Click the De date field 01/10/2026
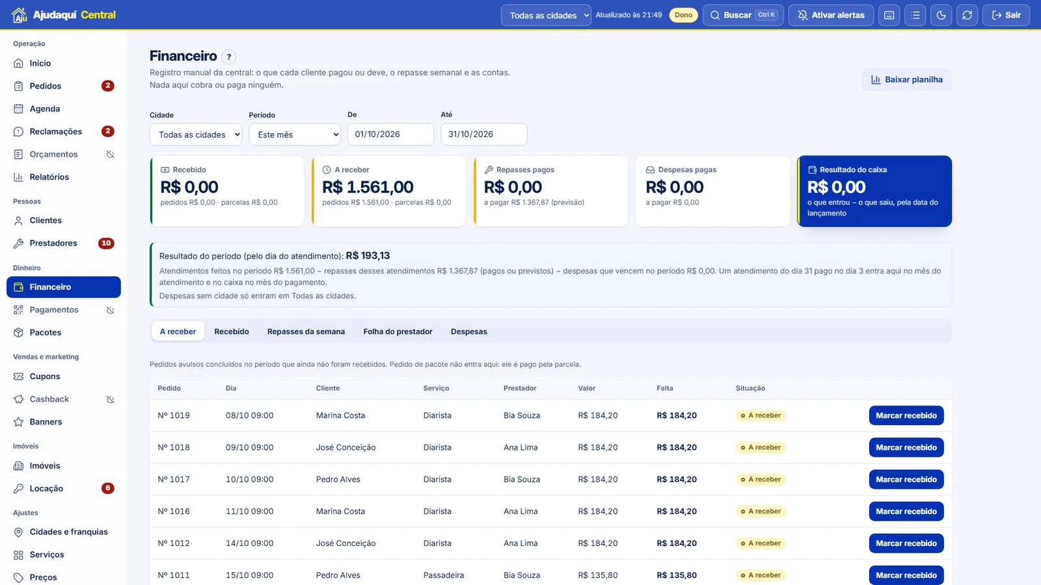Image resolution: width=1041 pixels, height=585 pixels. tap(390, 135)
